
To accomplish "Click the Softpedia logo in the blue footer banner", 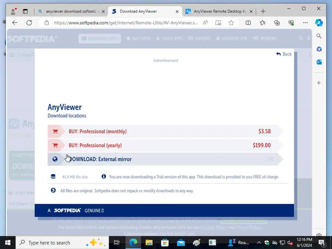I will coord(67,210).
